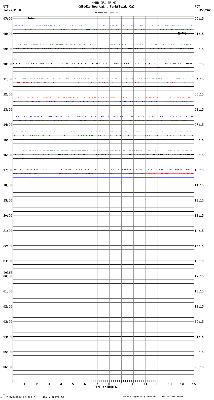
Task: Click the 18:15 PDT row label
Action: (x=199, y=291)
